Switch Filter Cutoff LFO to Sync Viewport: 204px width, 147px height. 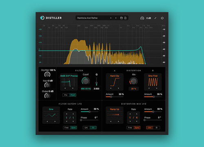pos(73,127)
